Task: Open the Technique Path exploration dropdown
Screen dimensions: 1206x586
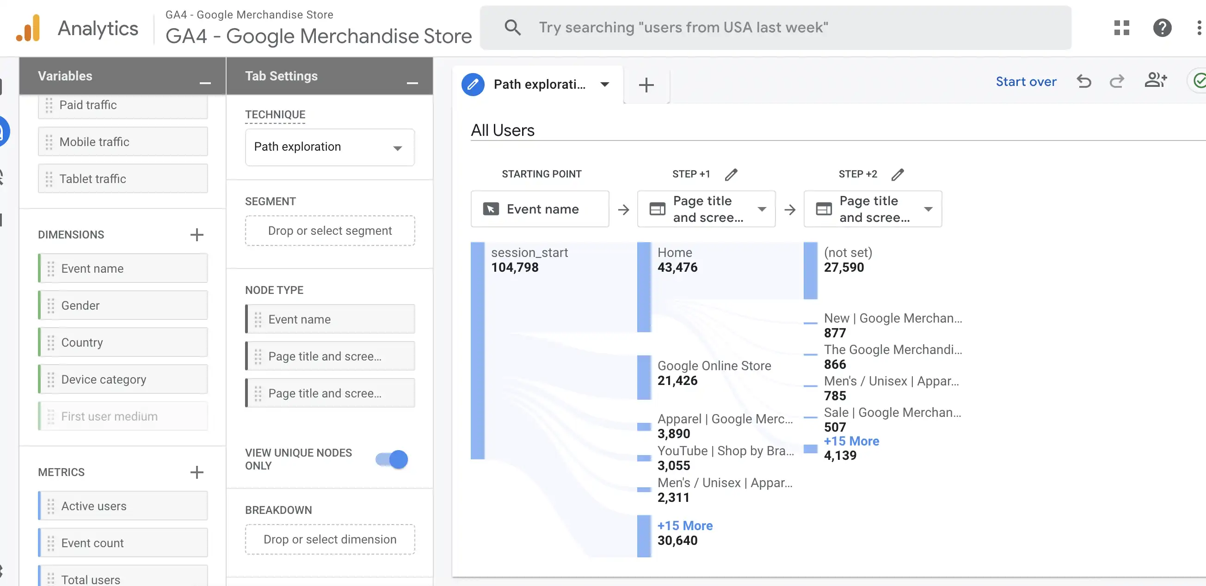Action: click(x=330, y=147)
